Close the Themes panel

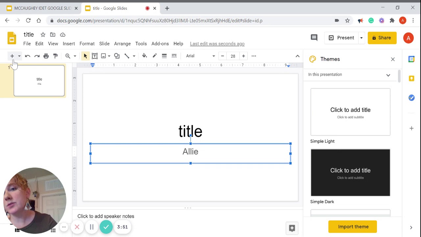click(393, 59)
